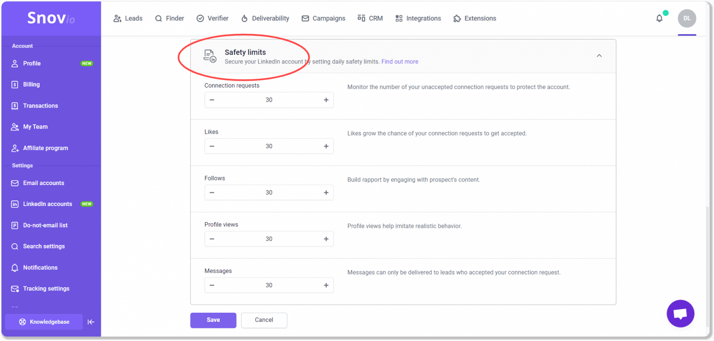714x341 pixels.
Task: Increase Messages limit with plus button
Action: tap(326, 286)
